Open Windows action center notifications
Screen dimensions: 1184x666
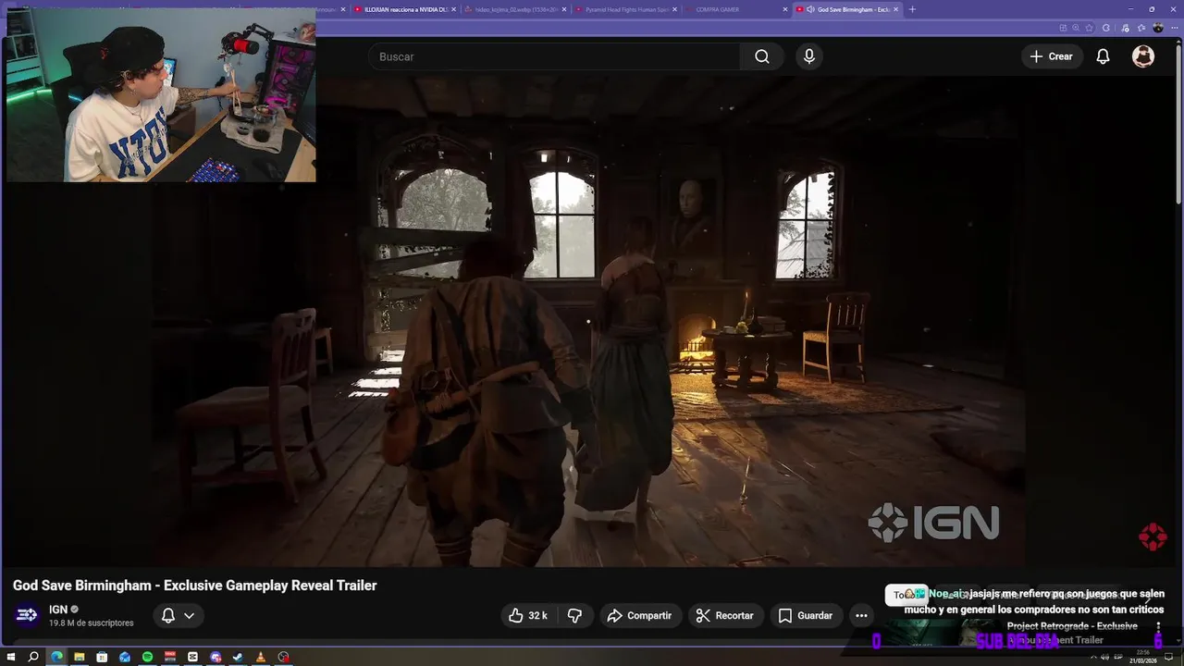pos(1168,657)
